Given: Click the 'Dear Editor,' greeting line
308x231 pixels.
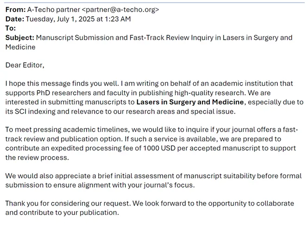Looking at the screenshot, I should 25,65.
